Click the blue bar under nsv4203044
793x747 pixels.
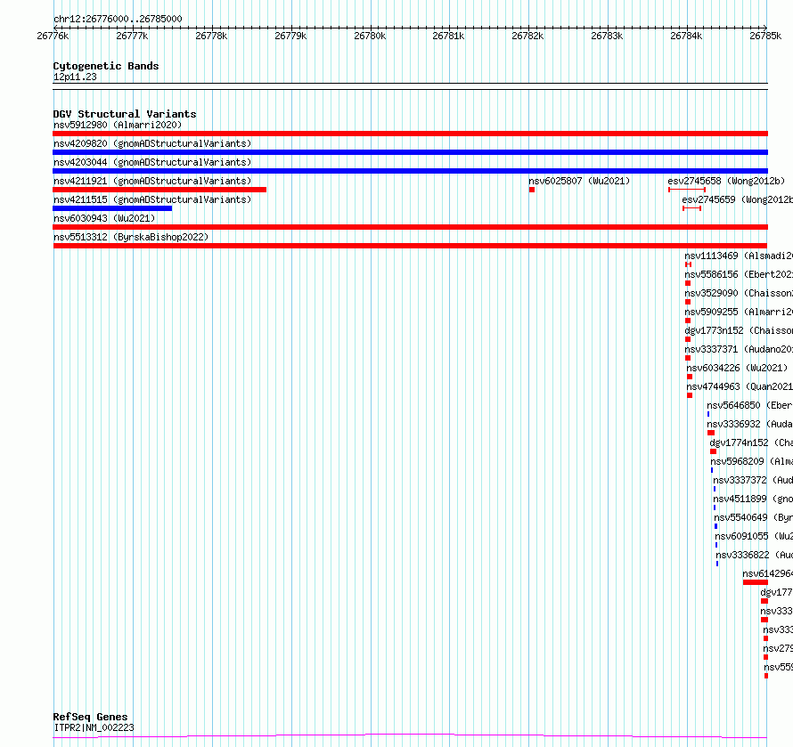pos(410,171)
